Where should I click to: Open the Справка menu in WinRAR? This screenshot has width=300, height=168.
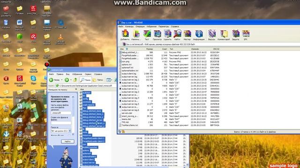[x=175, y=27]
